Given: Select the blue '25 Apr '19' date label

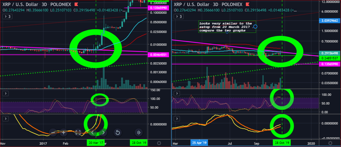Looking at the screenshot, I should click(x=199, y=143).
